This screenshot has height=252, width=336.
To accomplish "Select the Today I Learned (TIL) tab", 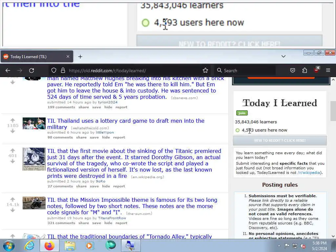I will click(37, 56).
